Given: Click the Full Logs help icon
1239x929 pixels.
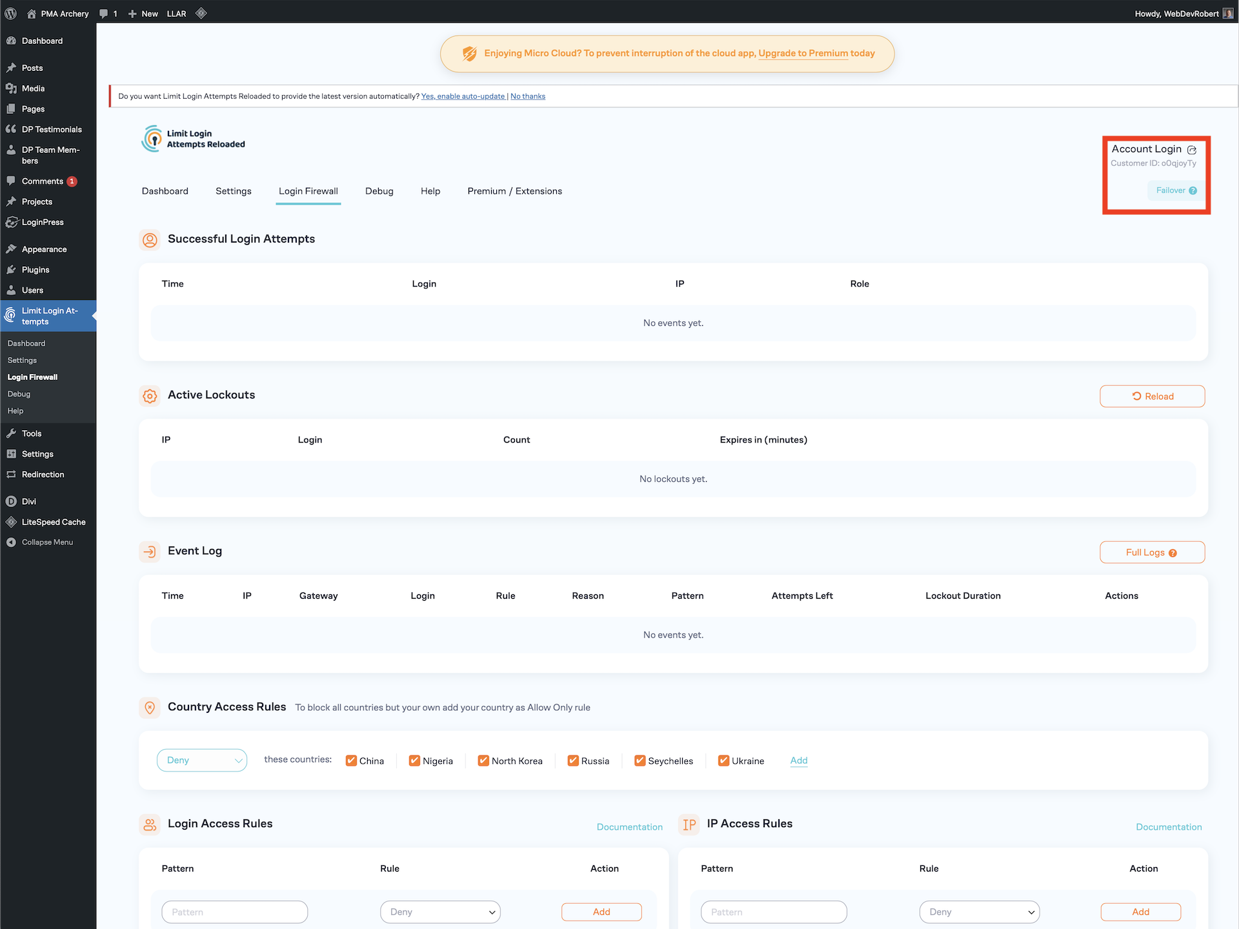Looking at the screenshot, I should coord(1173,553).
